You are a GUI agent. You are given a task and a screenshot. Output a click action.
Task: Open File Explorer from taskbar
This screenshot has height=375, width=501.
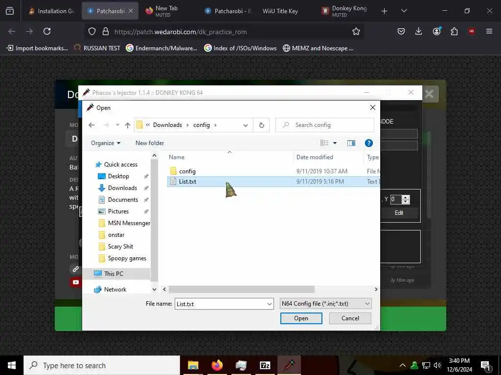click(193, 365)
